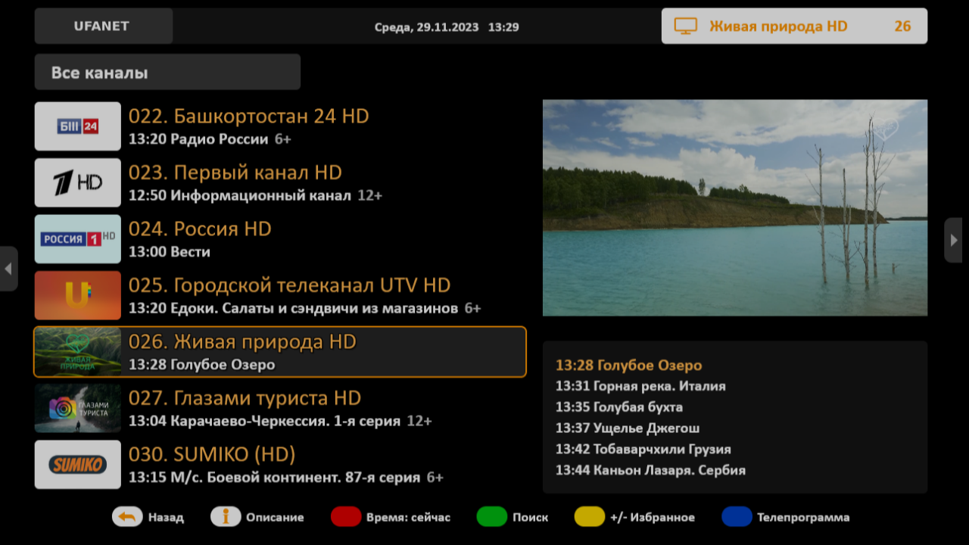Select channel 025. Городской телеканал UTV HD
Viewport: 969px width, 545px height.
(x=280, y=295)
